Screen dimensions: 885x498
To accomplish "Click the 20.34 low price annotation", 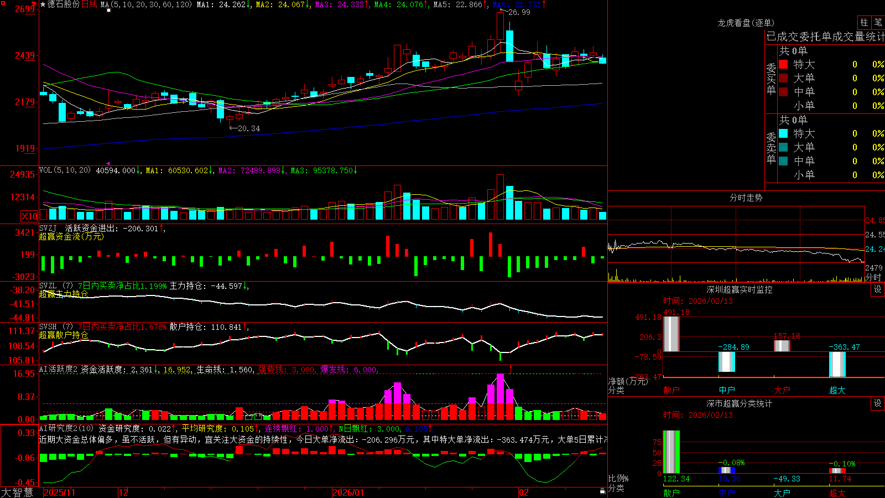I will tap(249, 128).
